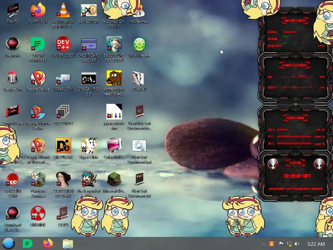Open the 3:22 AM taskbar clock
The image size is (333, 250).
point(316,244)
